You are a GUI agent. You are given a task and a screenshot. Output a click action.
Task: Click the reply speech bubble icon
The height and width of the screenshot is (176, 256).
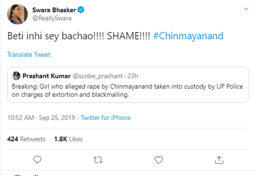pyautogui.click(x=37, y=160)
